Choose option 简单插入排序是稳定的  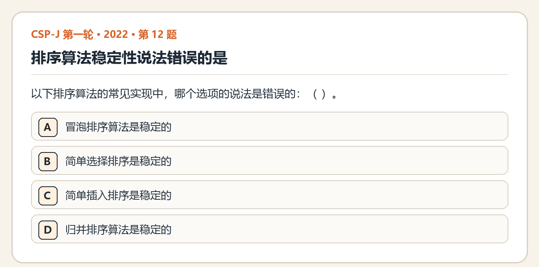tap(118, 196)
